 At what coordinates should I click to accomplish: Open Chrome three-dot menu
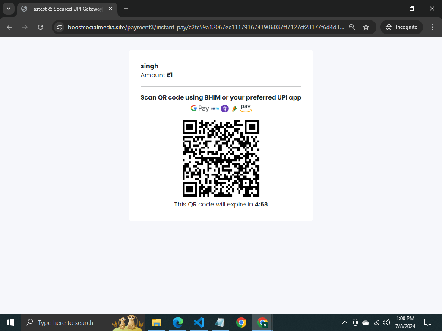click(x=433, y=27)
